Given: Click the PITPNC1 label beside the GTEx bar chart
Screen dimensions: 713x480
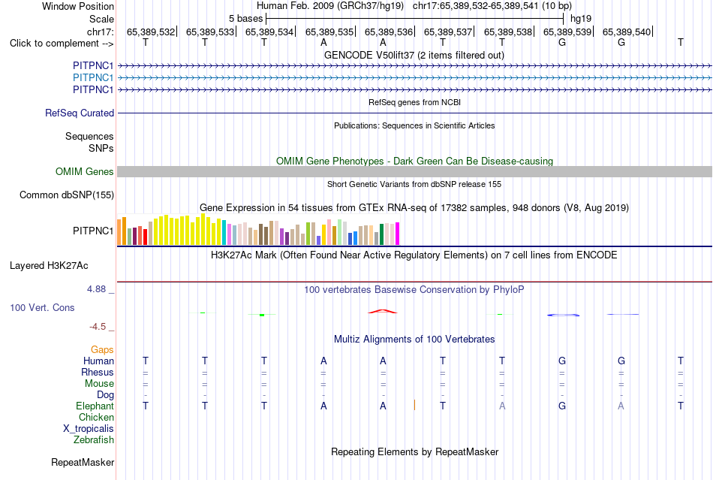Looking at the screenshot, I should click(93, 231).
